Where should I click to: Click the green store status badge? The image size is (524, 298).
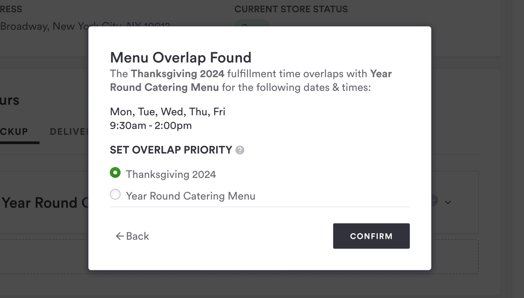coord(252,23)
